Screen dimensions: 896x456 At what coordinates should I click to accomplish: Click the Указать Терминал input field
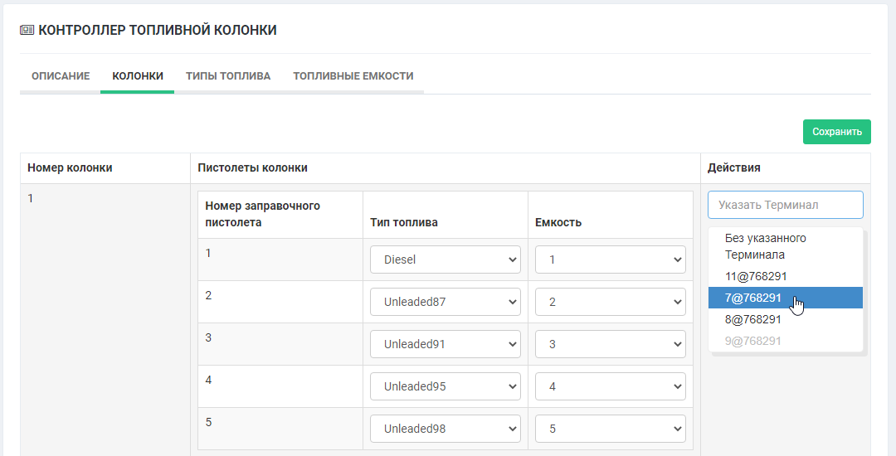point(785,205)
